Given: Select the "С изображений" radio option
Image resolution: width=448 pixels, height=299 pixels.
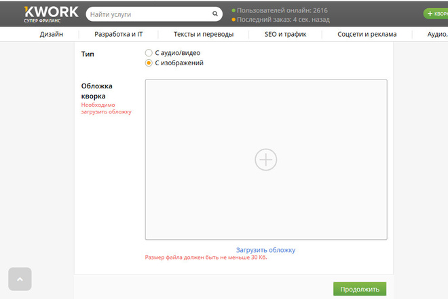Looking at the screenshot, I should point(149,63).
